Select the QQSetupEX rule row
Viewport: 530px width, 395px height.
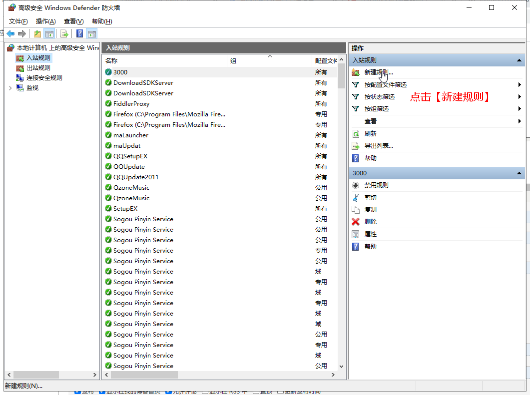click(x=220, y=156)
